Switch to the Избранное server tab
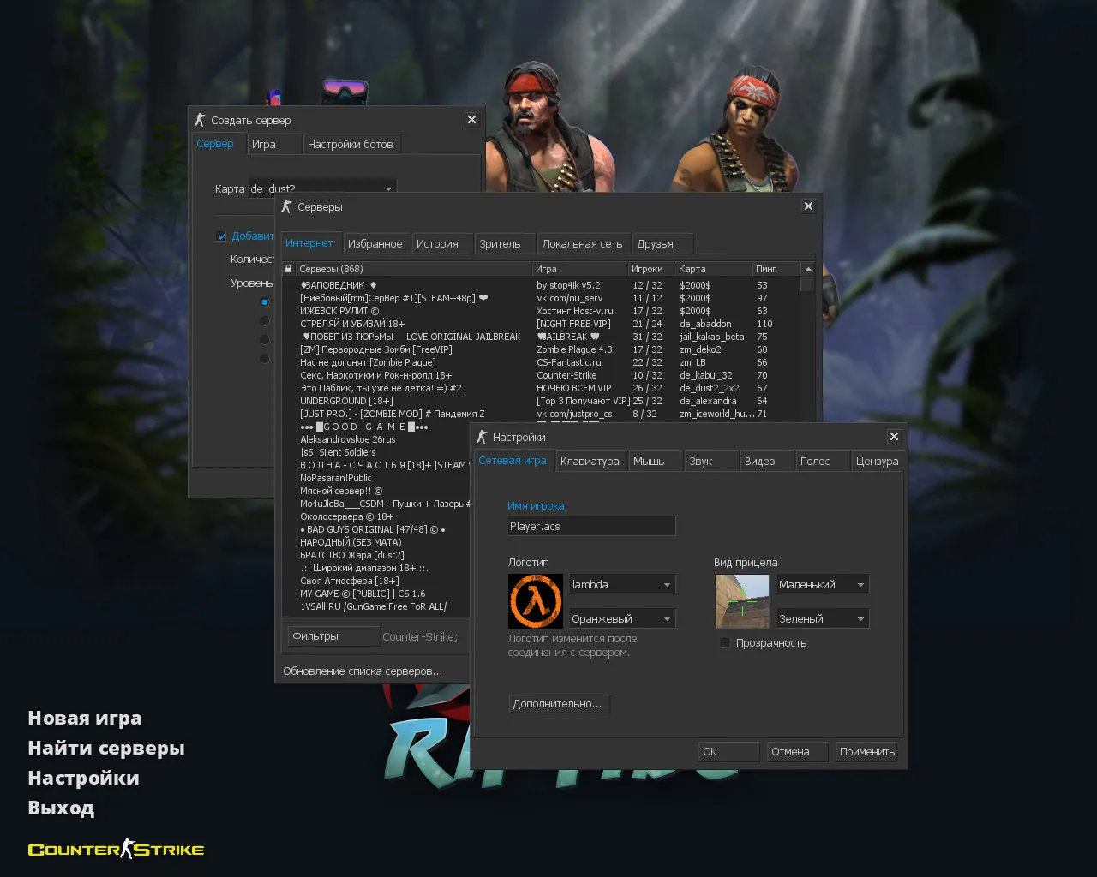Viewport: 1097px width, 877px height. point(375,243)
